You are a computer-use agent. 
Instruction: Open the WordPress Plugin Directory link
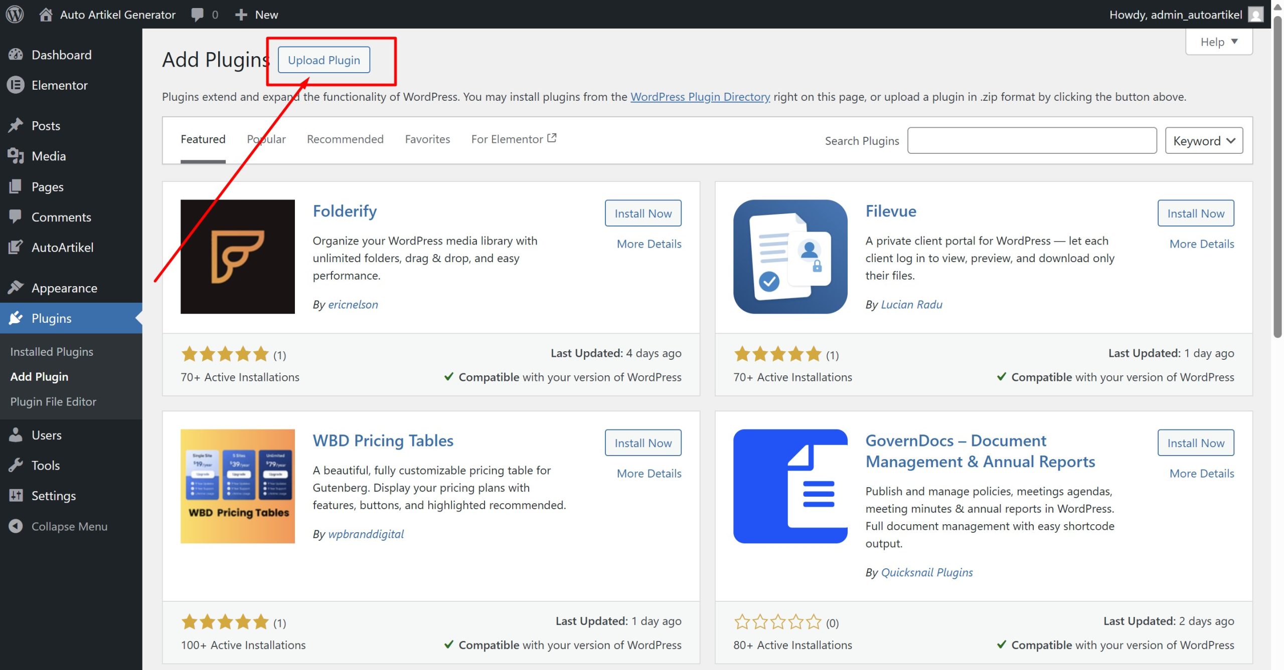pos(700,97)
